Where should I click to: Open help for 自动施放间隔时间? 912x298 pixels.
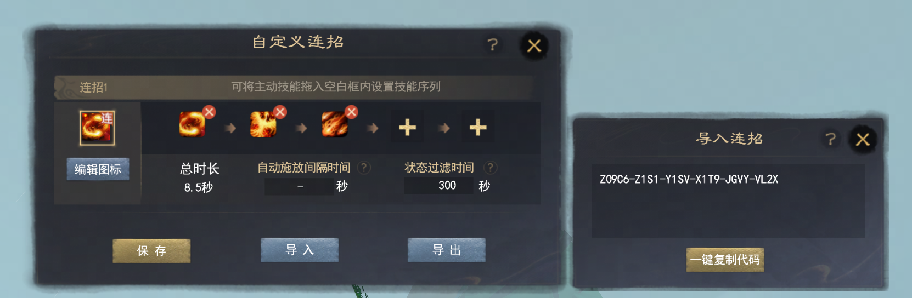pos(364,168)
